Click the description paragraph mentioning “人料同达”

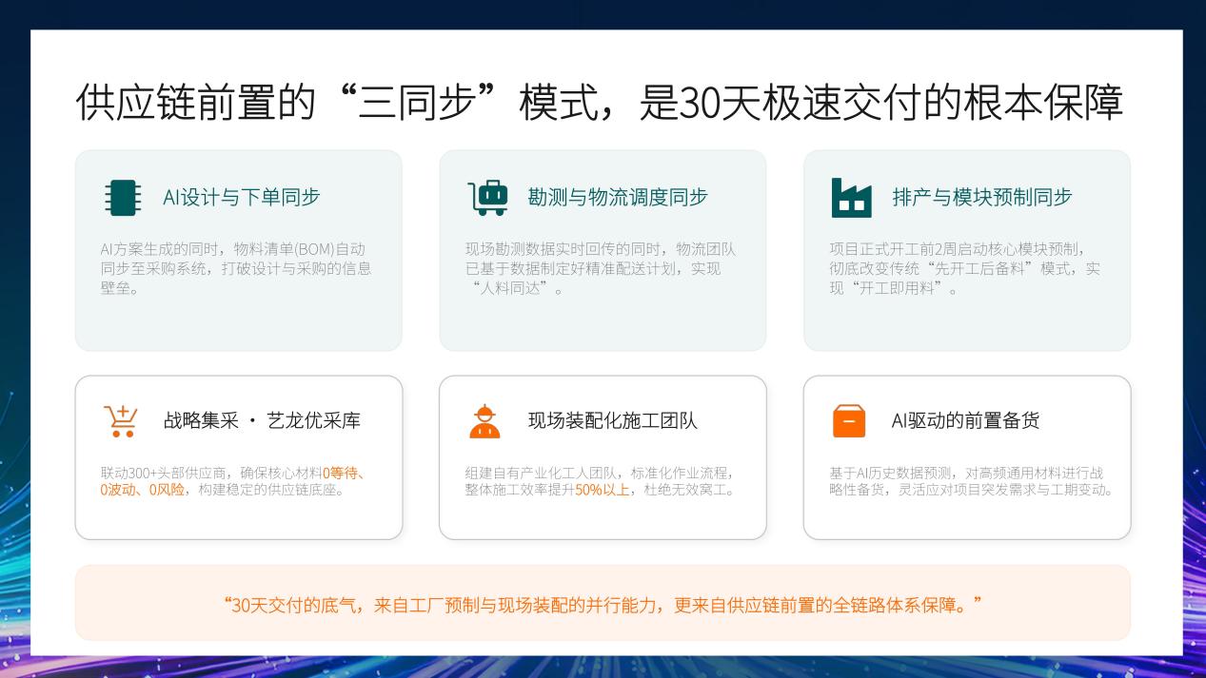[600, 268]
